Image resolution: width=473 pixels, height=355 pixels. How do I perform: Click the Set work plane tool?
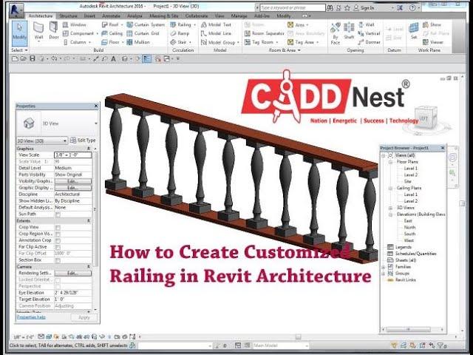(414, 31)
